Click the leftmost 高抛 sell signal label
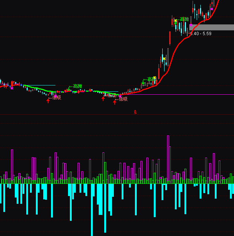This screenshot has width=234, height=236. (x=77, y=86)
